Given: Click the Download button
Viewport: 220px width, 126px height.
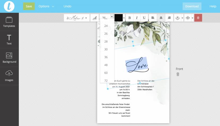Looking at the screenshot, I should coord(192,6).
